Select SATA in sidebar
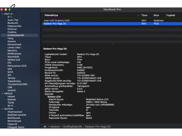The height and width of the screenshot is (136, 182). (10, 72)
